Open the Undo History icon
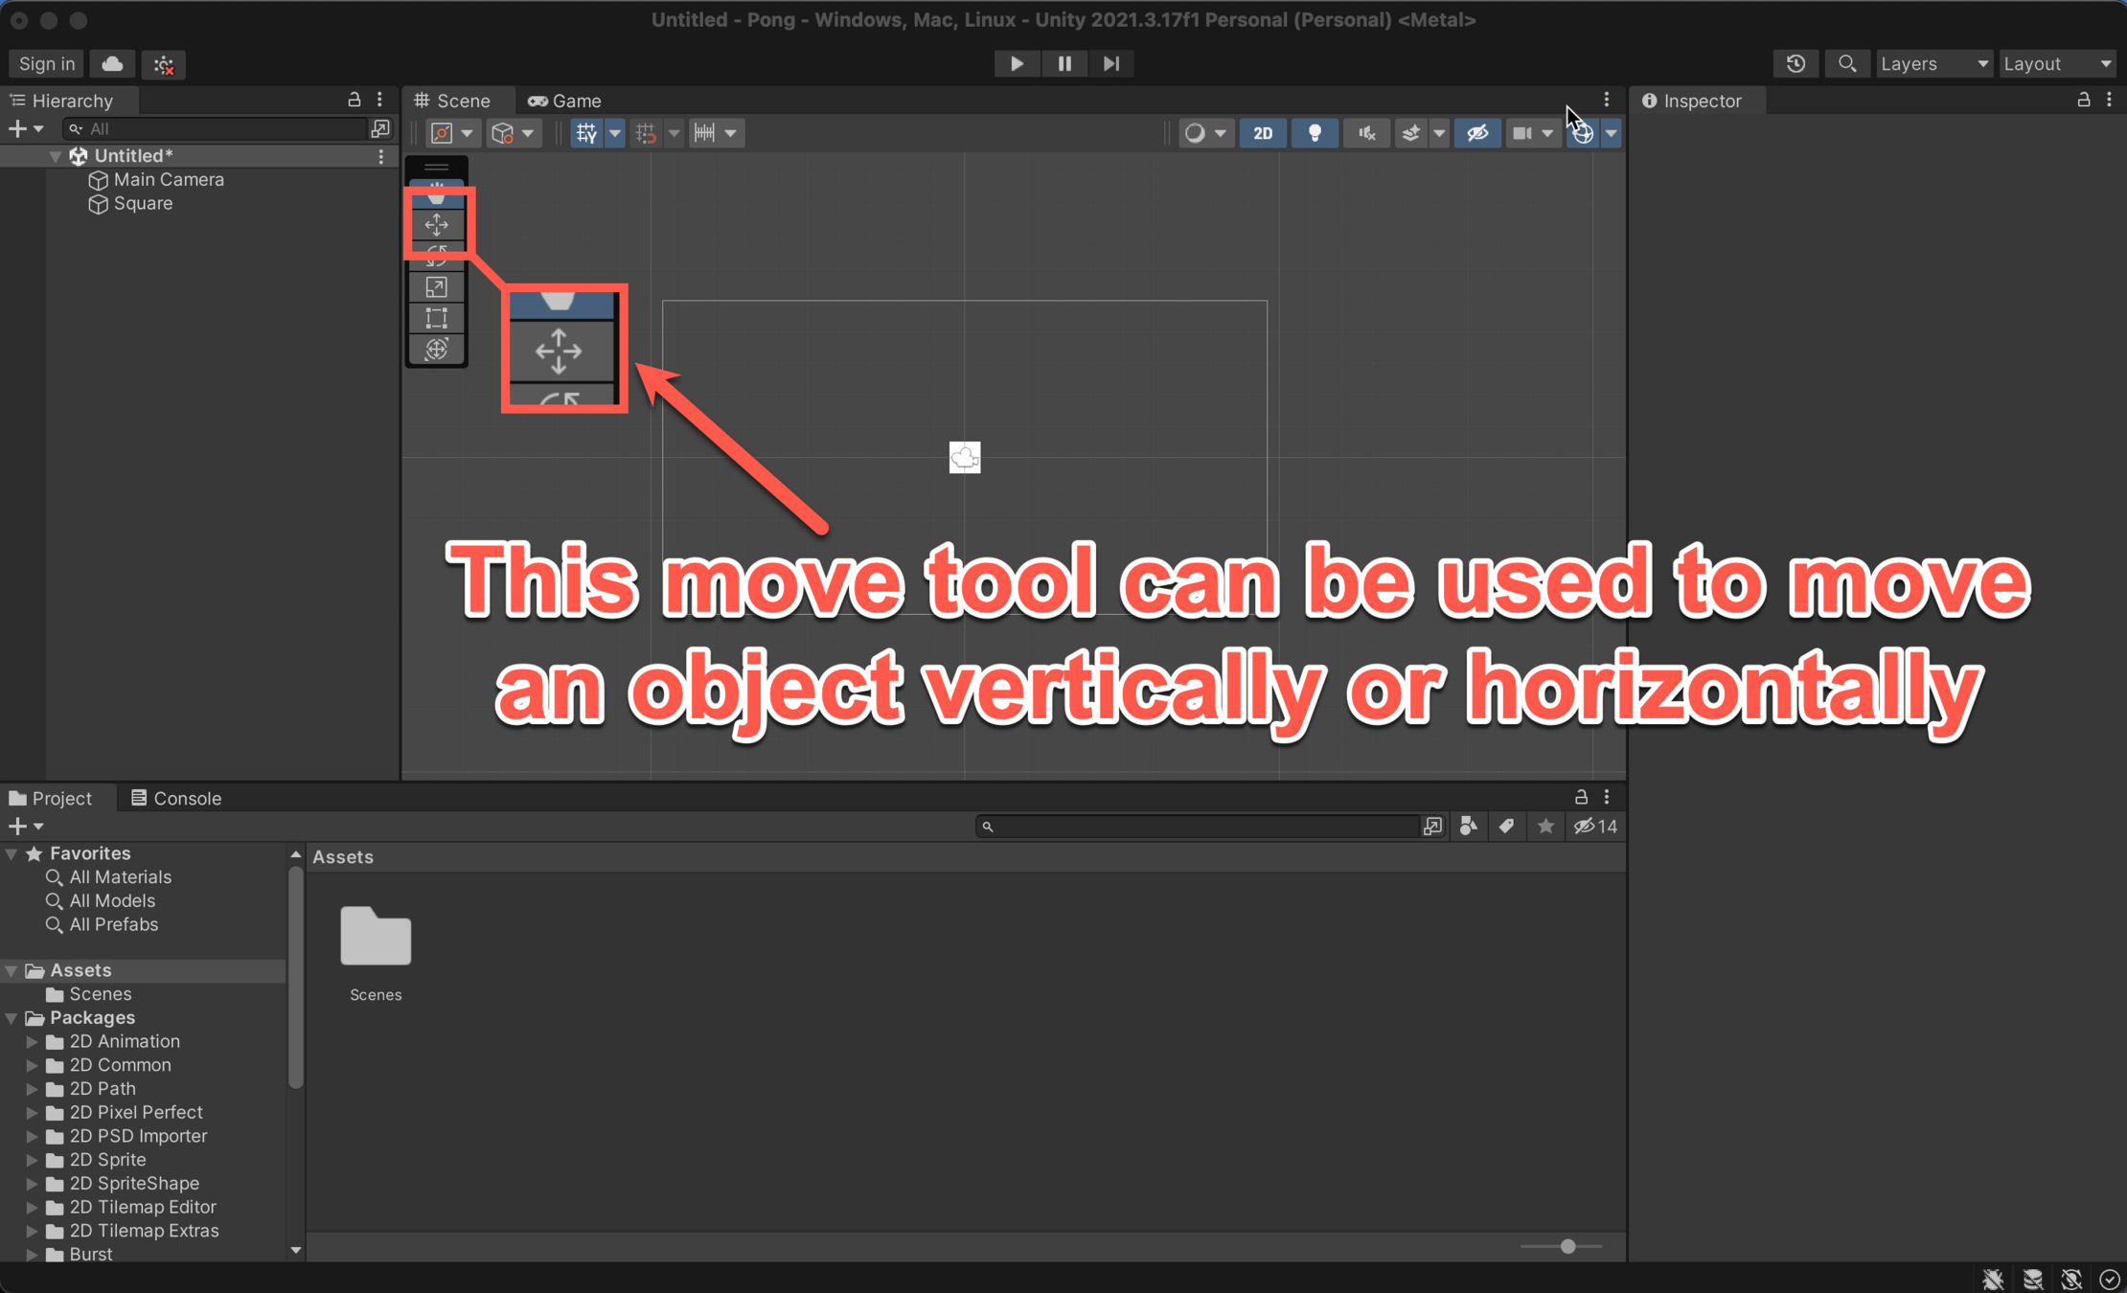The height and width of the screenshot is (1293, 2127). point(1795,64)
